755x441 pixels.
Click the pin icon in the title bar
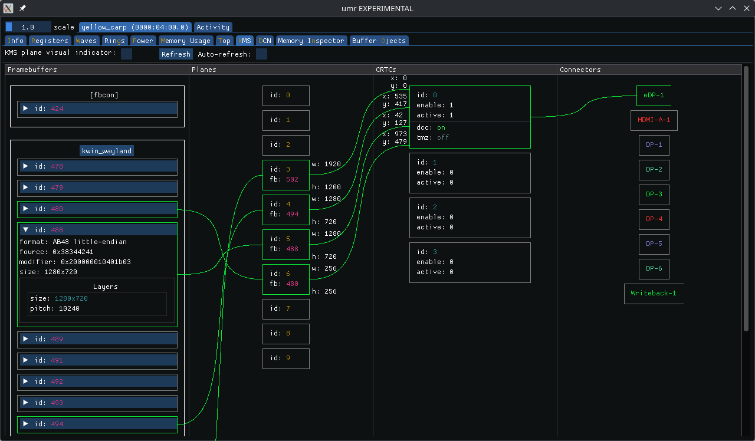[x=22, y=8]
